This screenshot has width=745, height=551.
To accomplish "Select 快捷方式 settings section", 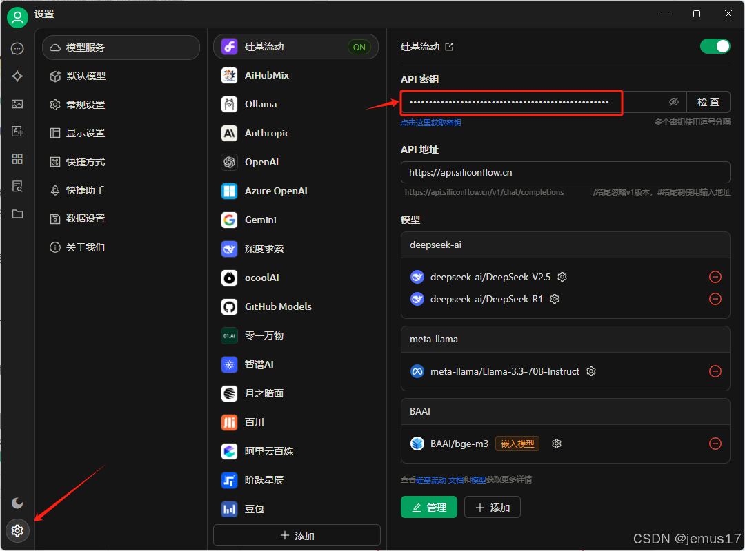I will click(x=121, y=162).
